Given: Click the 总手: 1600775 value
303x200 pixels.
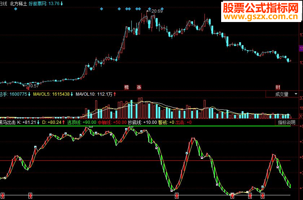Looking at the screenshot, I should 15,94.
